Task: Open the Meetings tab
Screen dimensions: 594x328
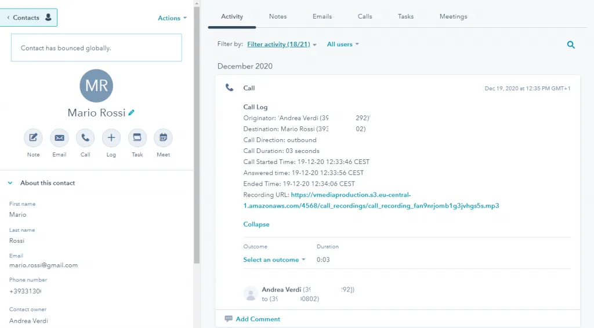Action: tap(453, 16)
